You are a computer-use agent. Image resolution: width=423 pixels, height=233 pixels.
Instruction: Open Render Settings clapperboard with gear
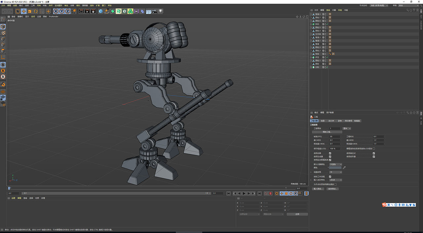[93, 11]
